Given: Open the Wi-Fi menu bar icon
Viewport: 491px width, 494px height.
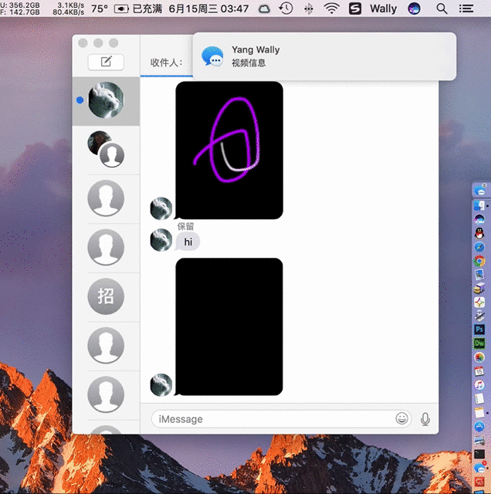Looking at the screenshot, I should pos(331,8).
